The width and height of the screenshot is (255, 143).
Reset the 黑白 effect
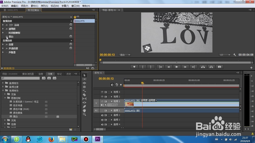tap(71, 36)
